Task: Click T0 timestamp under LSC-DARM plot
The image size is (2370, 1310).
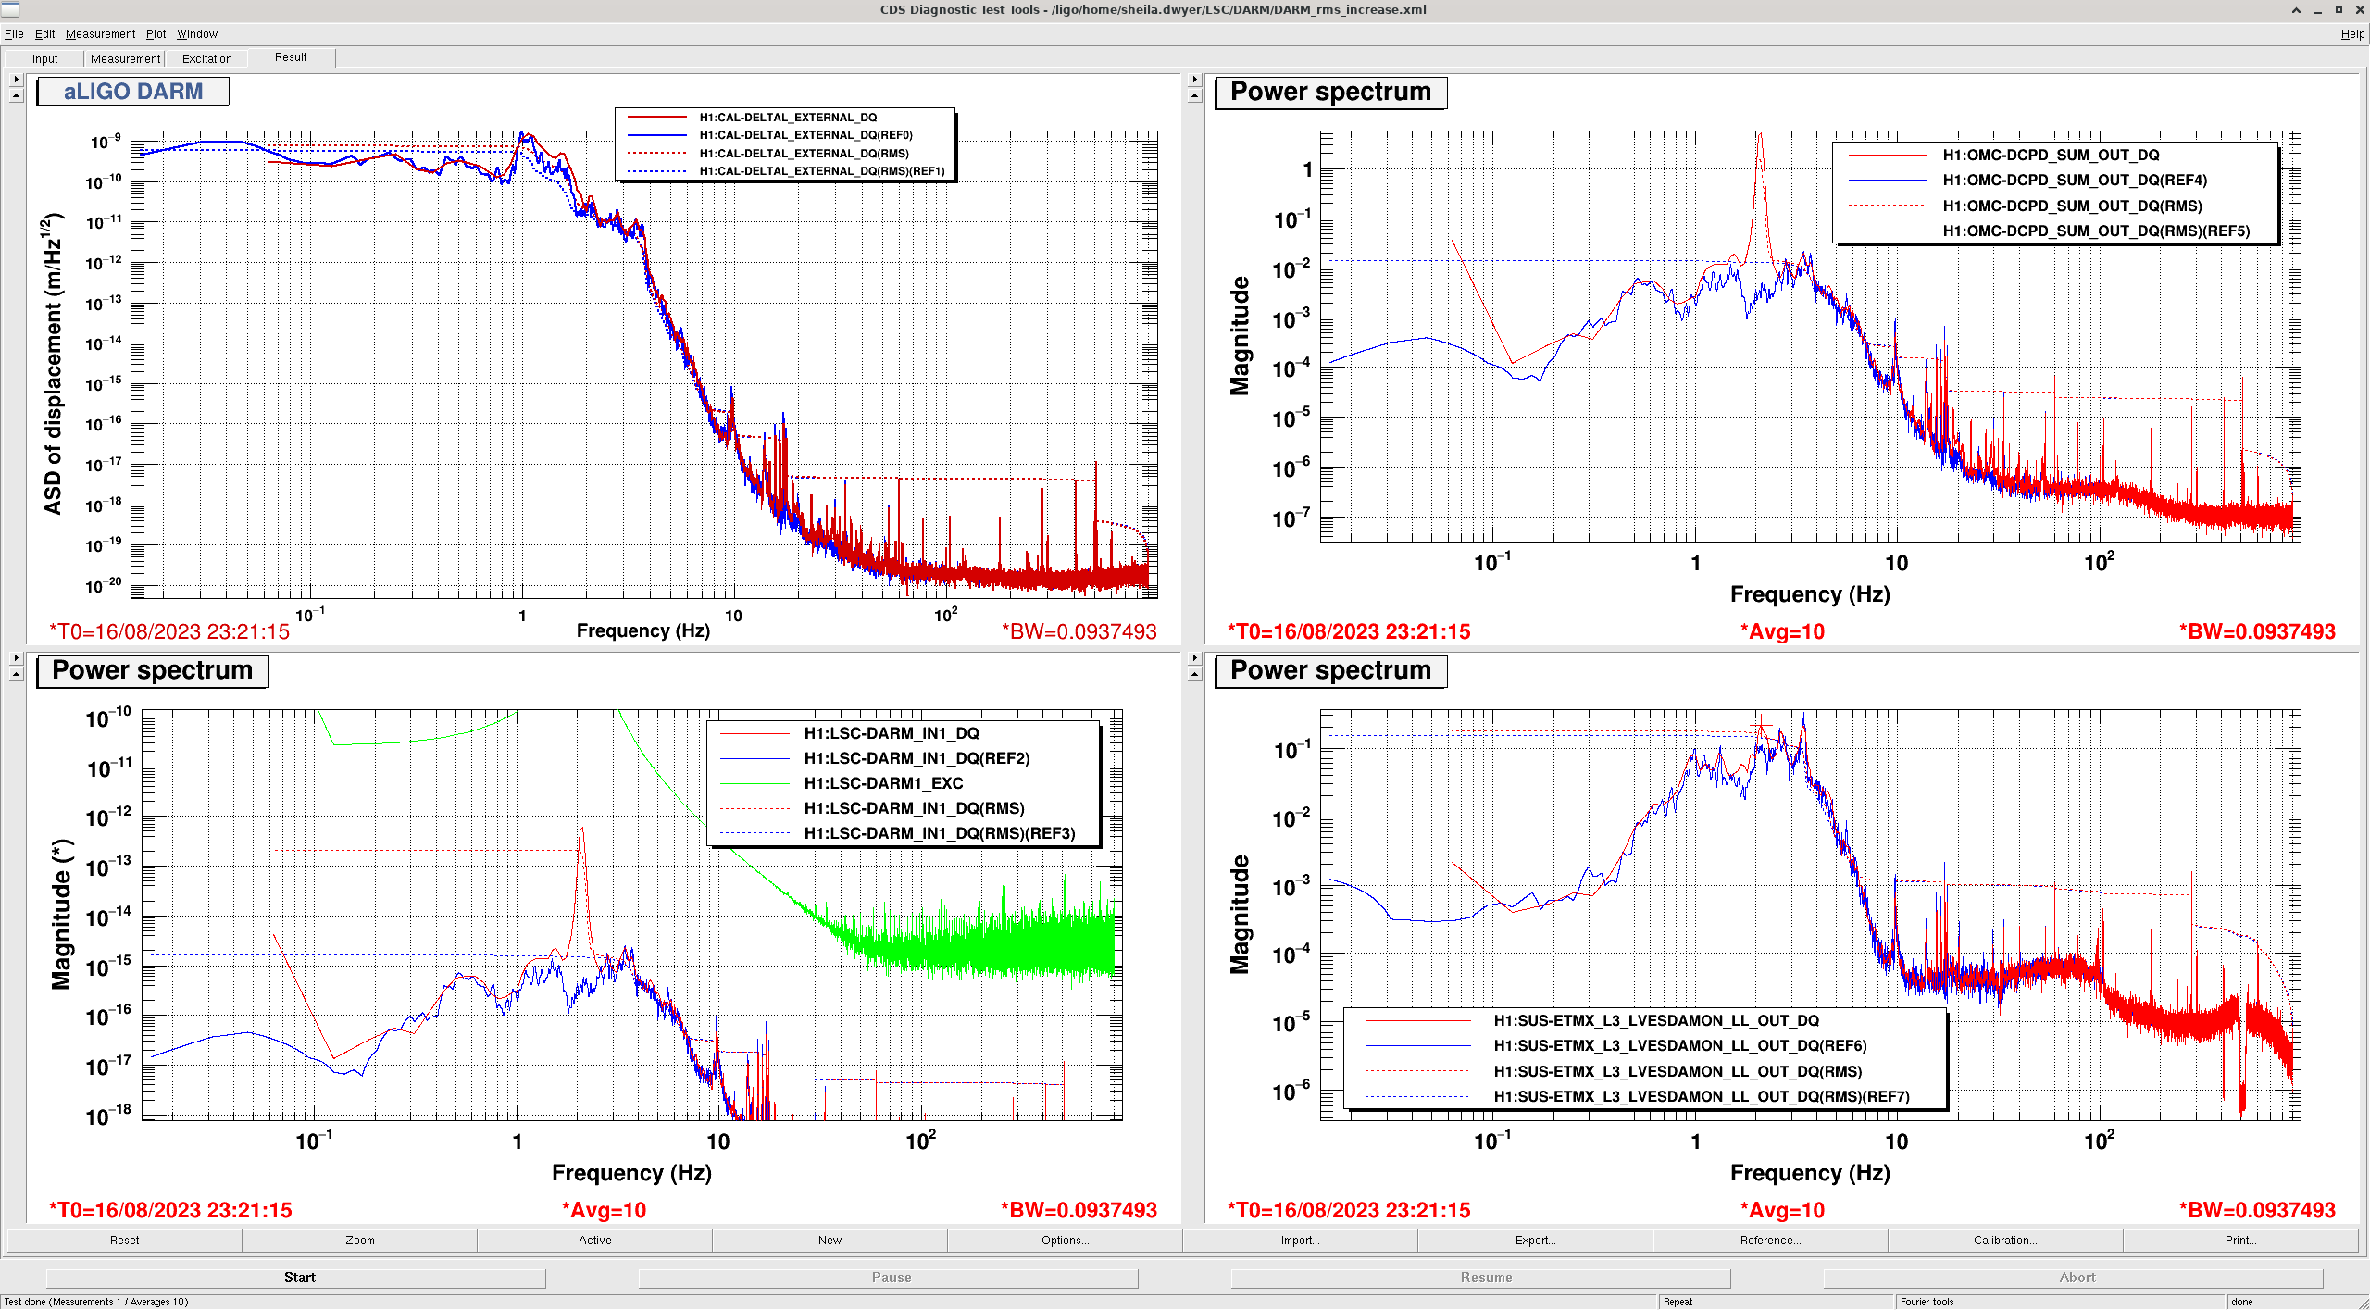Action: tap(170, 1211)
